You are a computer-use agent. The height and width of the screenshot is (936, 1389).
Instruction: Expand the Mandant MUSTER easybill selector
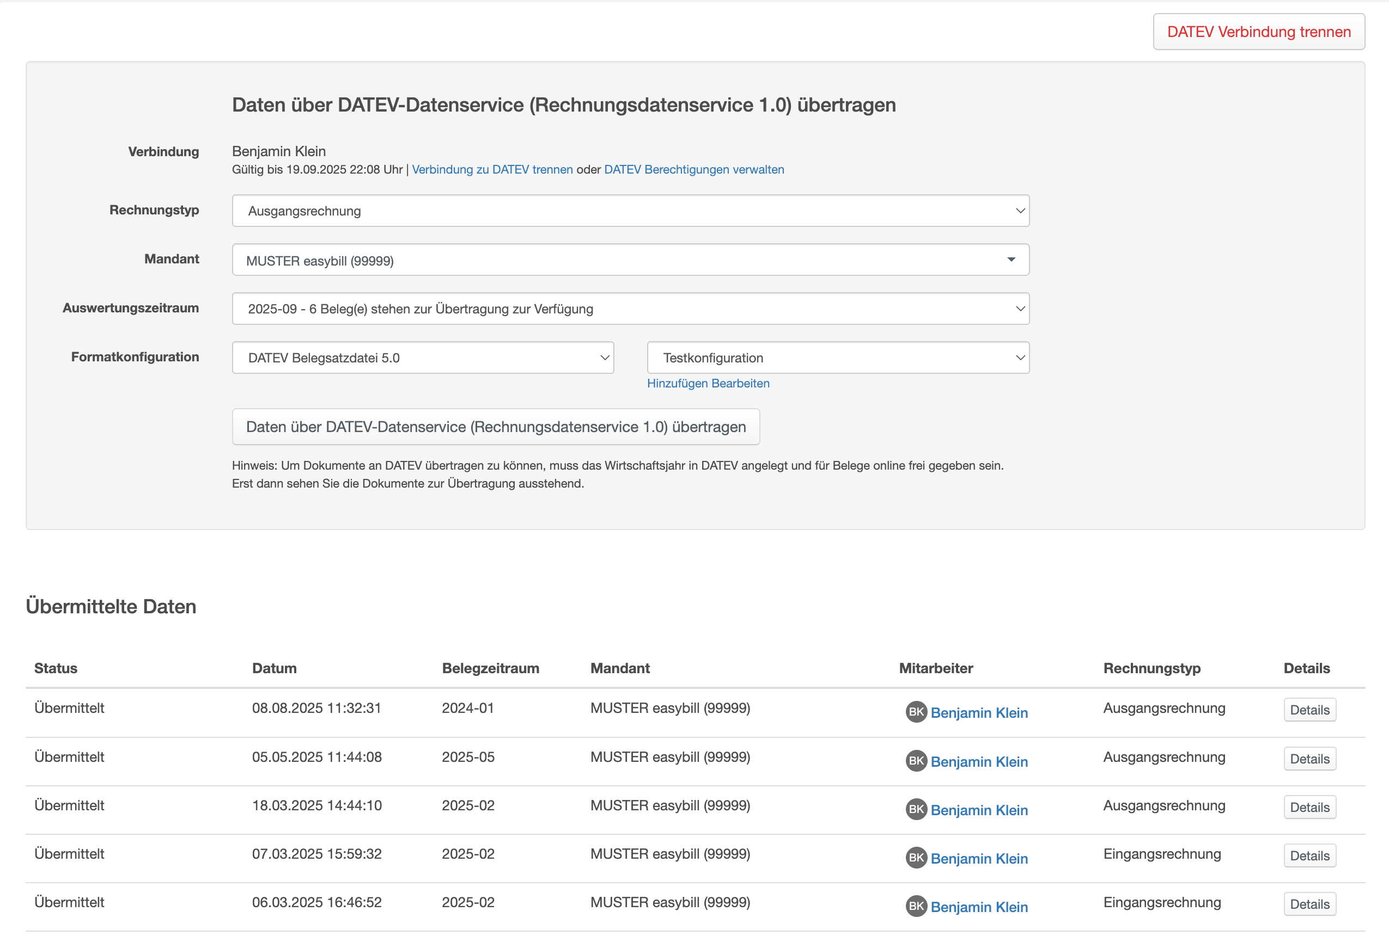(630, 260)
